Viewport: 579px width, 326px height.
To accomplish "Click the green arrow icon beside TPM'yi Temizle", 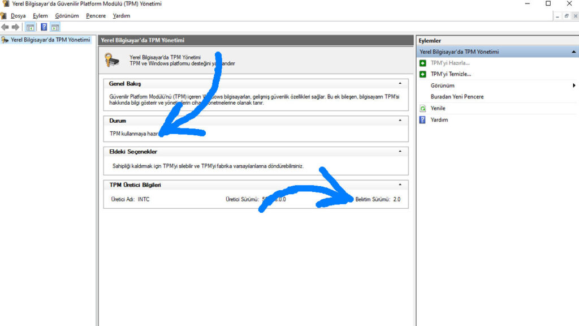I will pos(422,74).
